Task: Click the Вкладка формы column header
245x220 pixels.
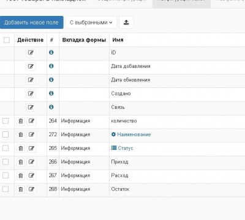Action: click(x=84, y=40)
